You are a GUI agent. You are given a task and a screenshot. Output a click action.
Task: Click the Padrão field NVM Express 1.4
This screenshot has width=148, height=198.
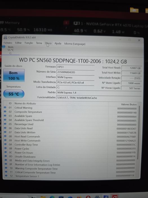click(99, 93)
